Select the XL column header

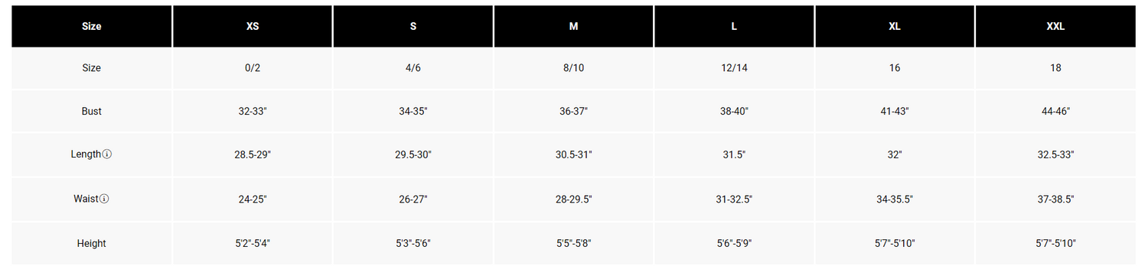pos(895,26)
